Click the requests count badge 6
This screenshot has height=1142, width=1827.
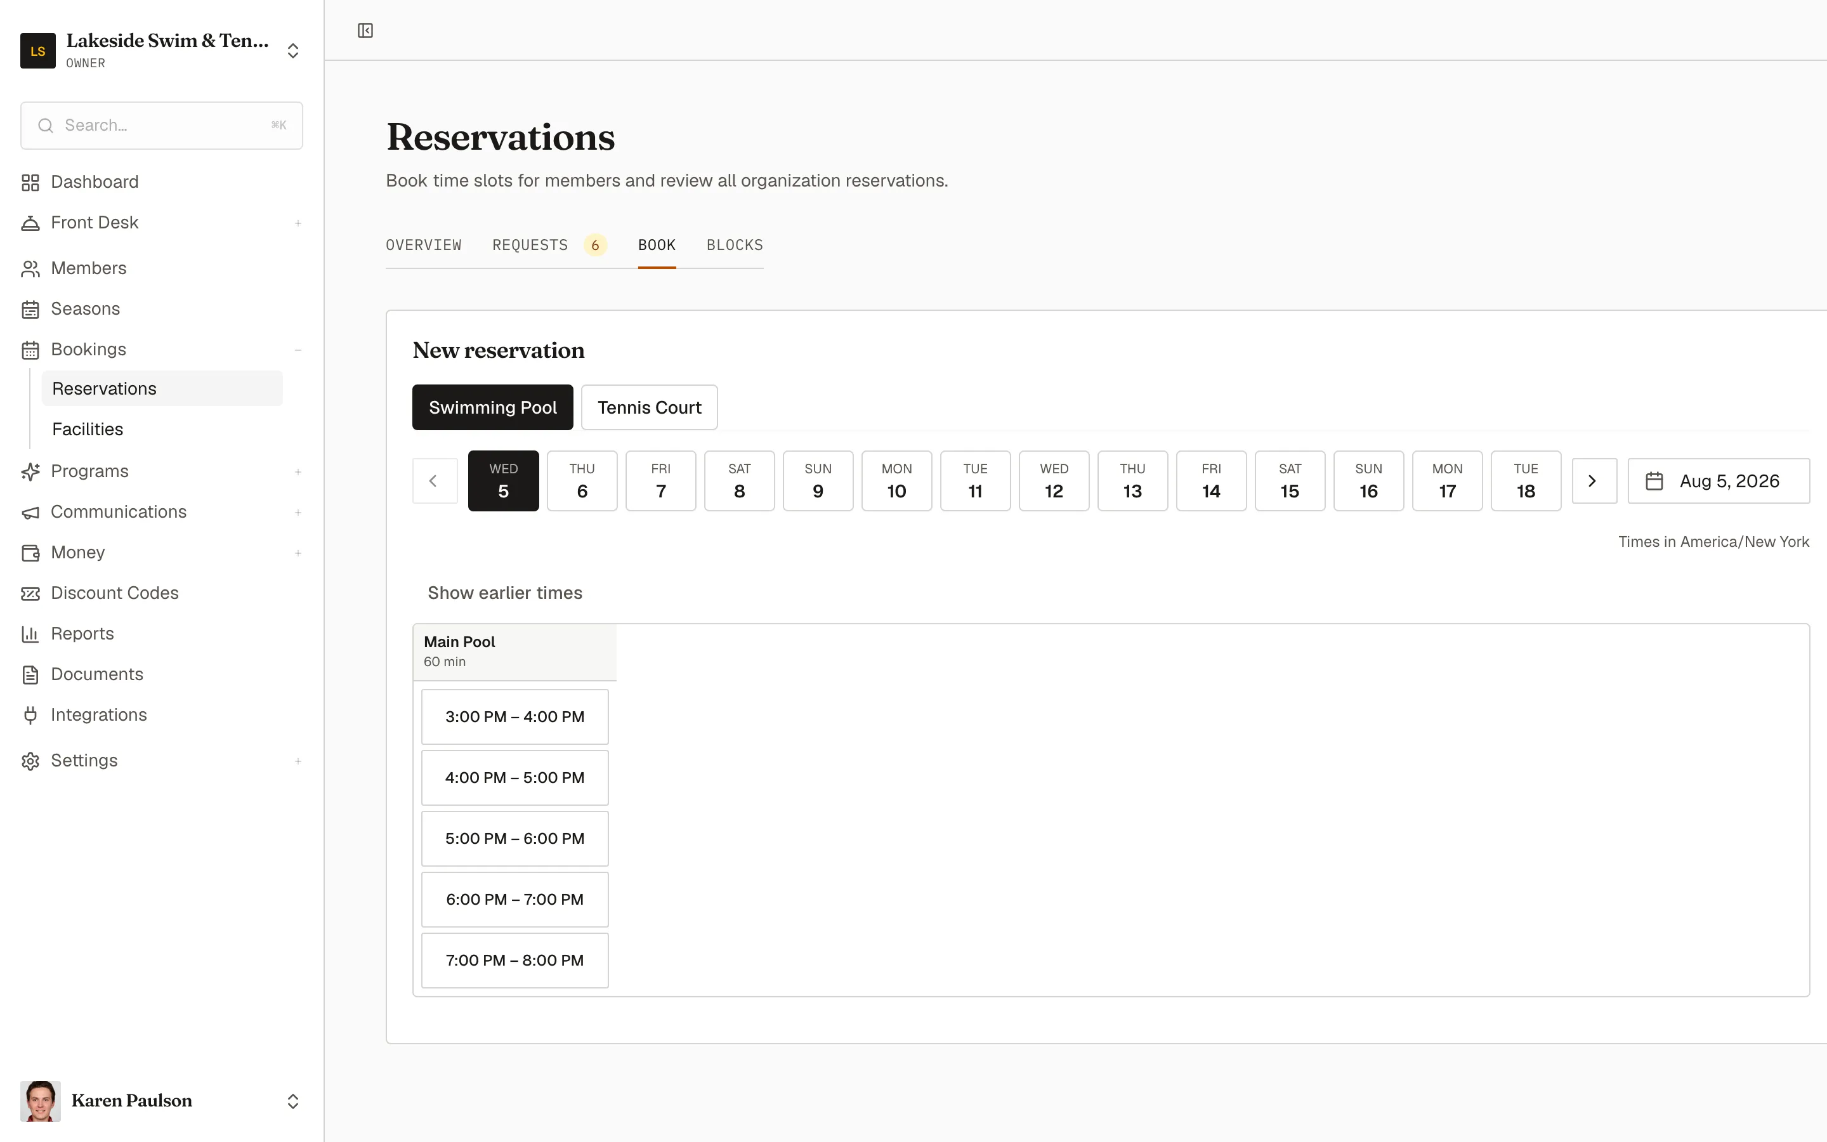[x=595, y=246]
